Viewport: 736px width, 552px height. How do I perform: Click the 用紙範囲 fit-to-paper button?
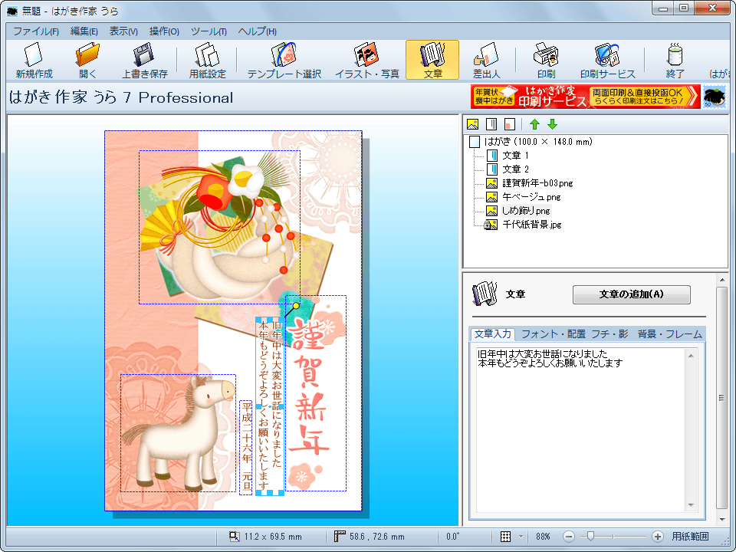point(690,537)
